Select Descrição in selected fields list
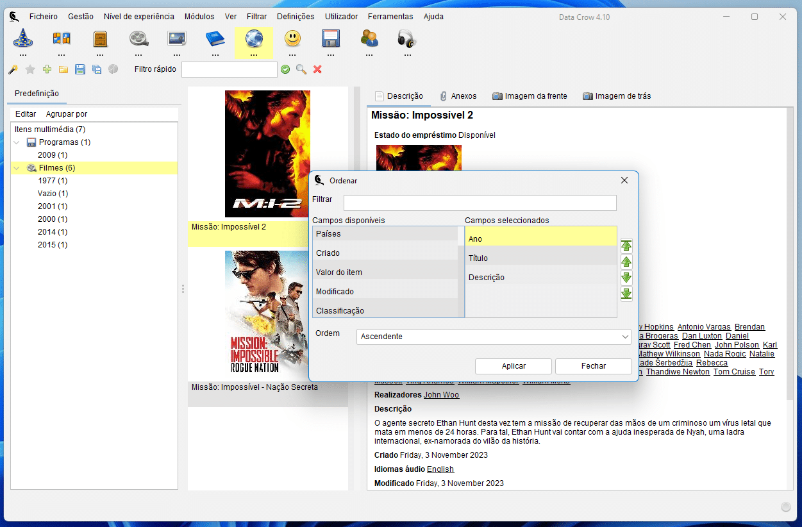This screenshot has width=802, height=527. (540, 278)
